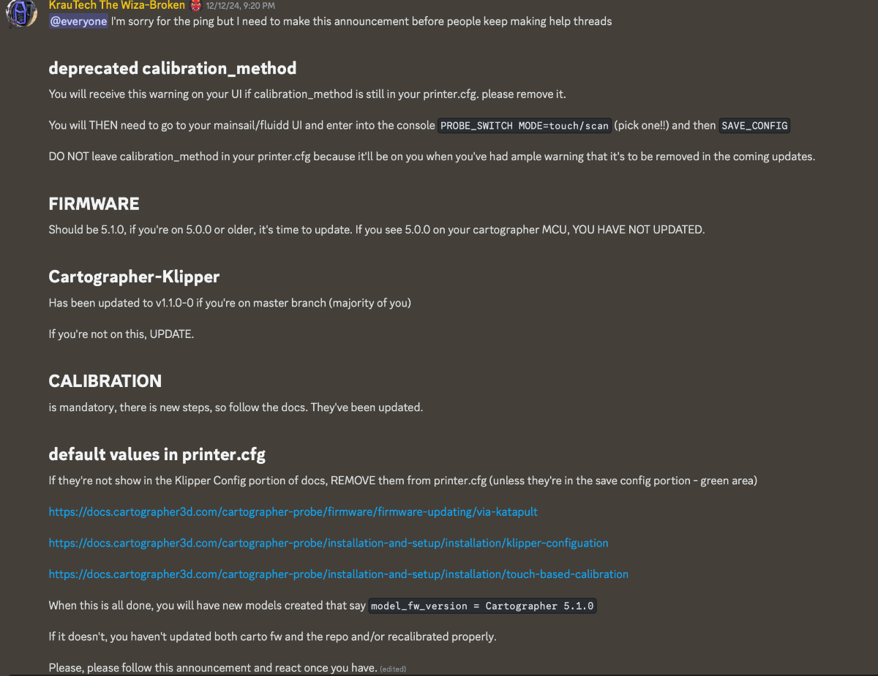
Task: Open KrauTech's user avatar
Action: pos(21,12)
